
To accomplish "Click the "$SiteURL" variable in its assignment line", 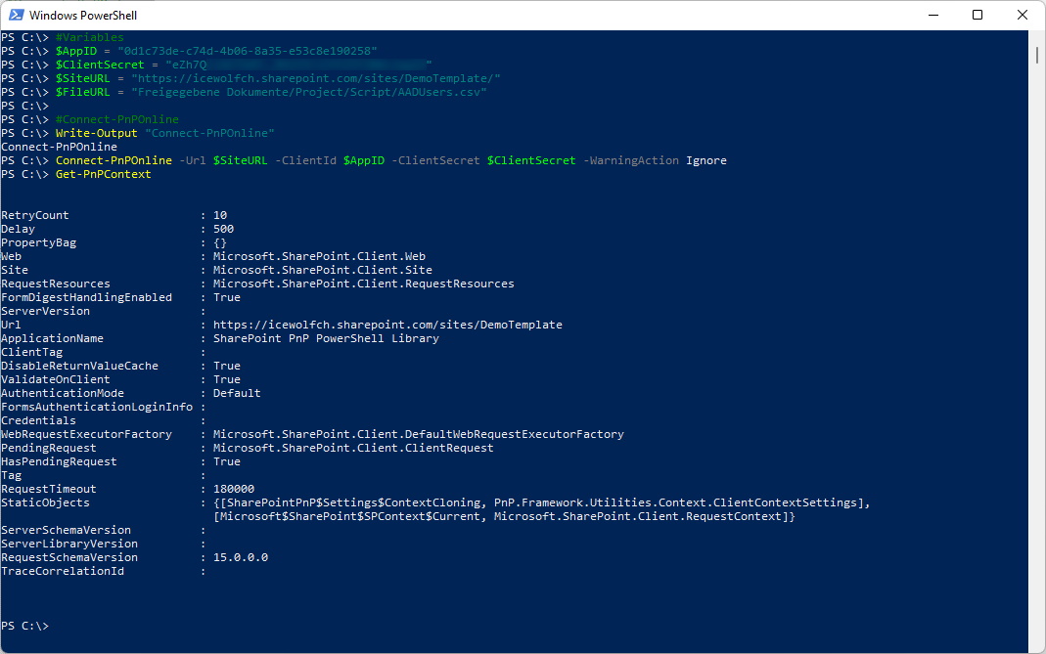I will [x=83, y=78].
